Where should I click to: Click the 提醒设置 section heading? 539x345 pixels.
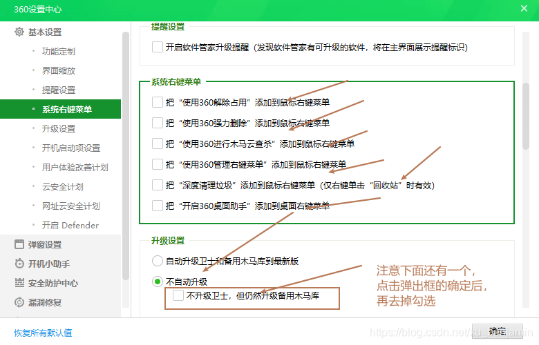[168, 27]
